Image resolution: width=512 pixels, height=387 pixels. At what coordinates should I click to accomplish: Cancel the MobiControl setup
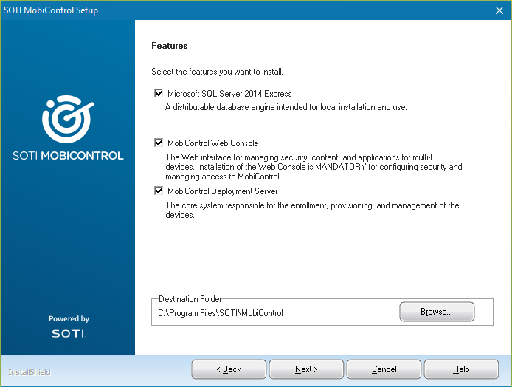coord(384,369)
